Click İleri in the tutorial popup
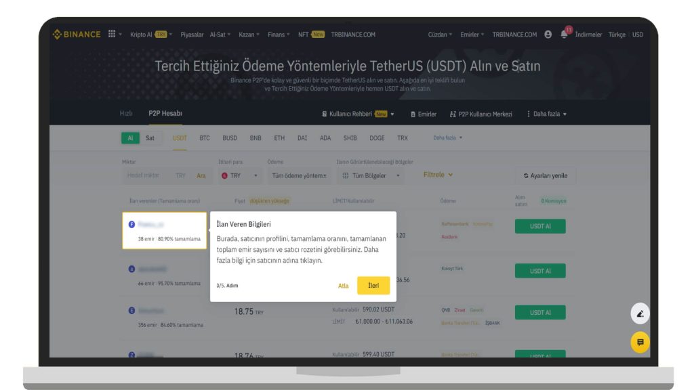Viewport: 694px width, 390px height. 373,286
